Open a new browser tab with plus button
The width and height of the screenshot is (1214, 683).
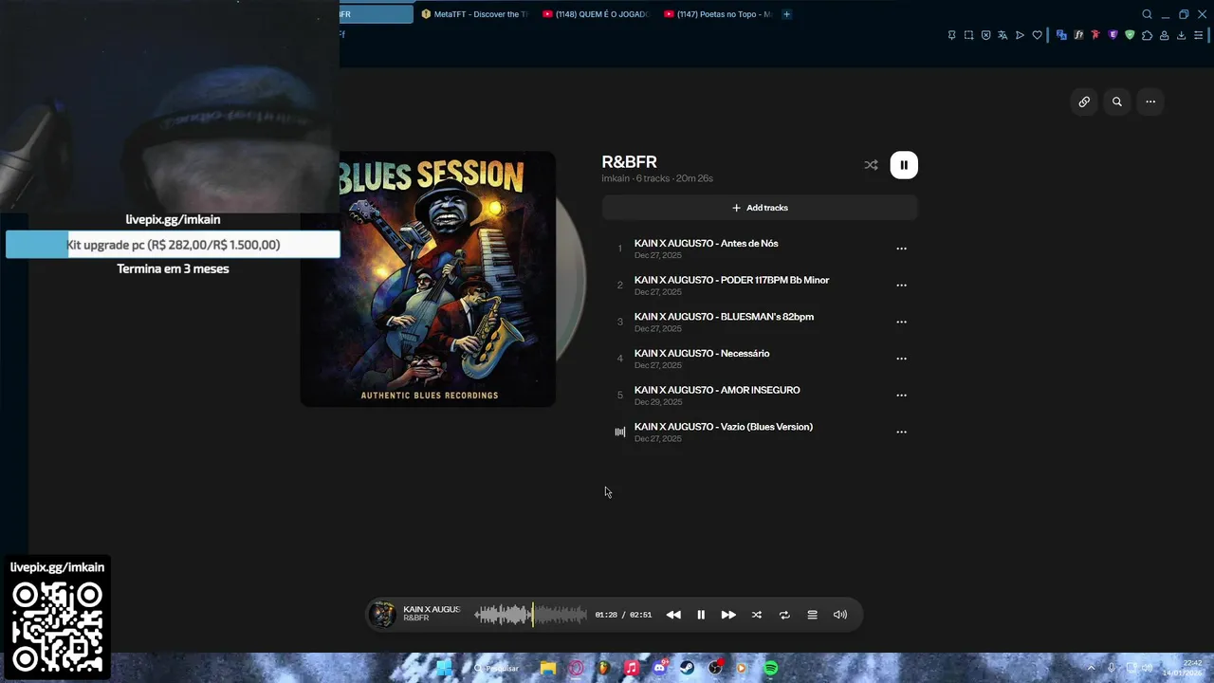click(786, 14)
